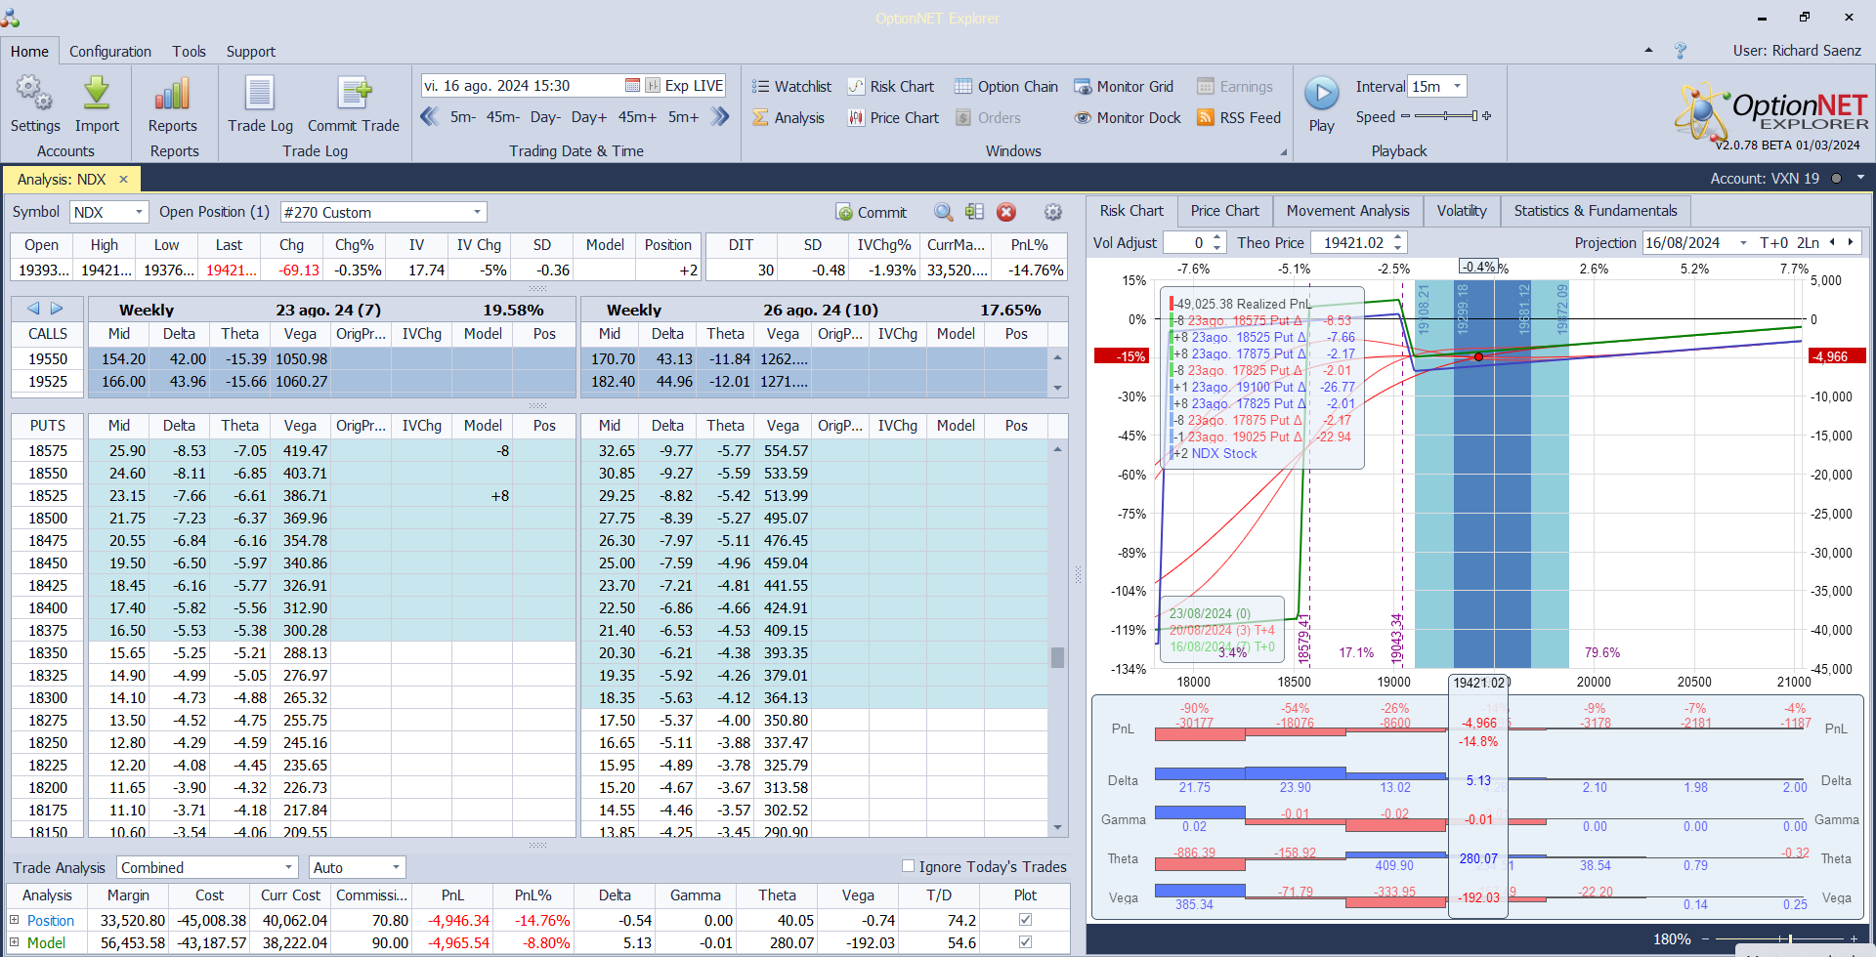Collapse the ribbon with up arrow
1876x957 pixels.
point(1649,50)
